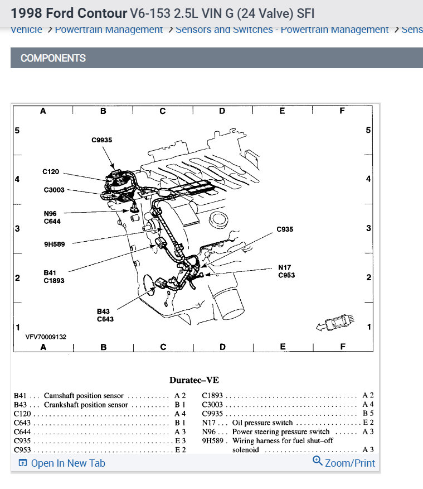
Task: Open the diagram in a new tab
Action: (62, 463)
